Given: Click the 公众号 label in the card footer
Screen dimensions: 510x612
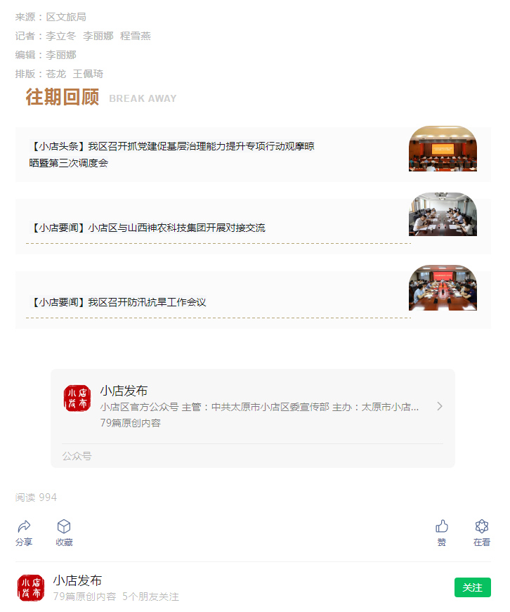Looking at the screenshot, I should pyautogui.click(x=77, y=456).
